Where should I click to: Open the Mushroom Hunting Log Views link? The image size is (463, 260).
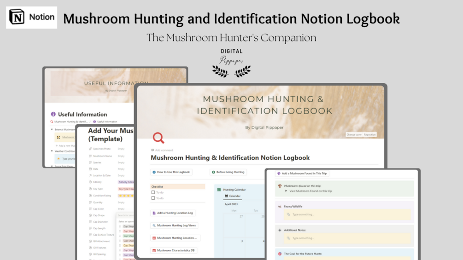coord(174,225)
